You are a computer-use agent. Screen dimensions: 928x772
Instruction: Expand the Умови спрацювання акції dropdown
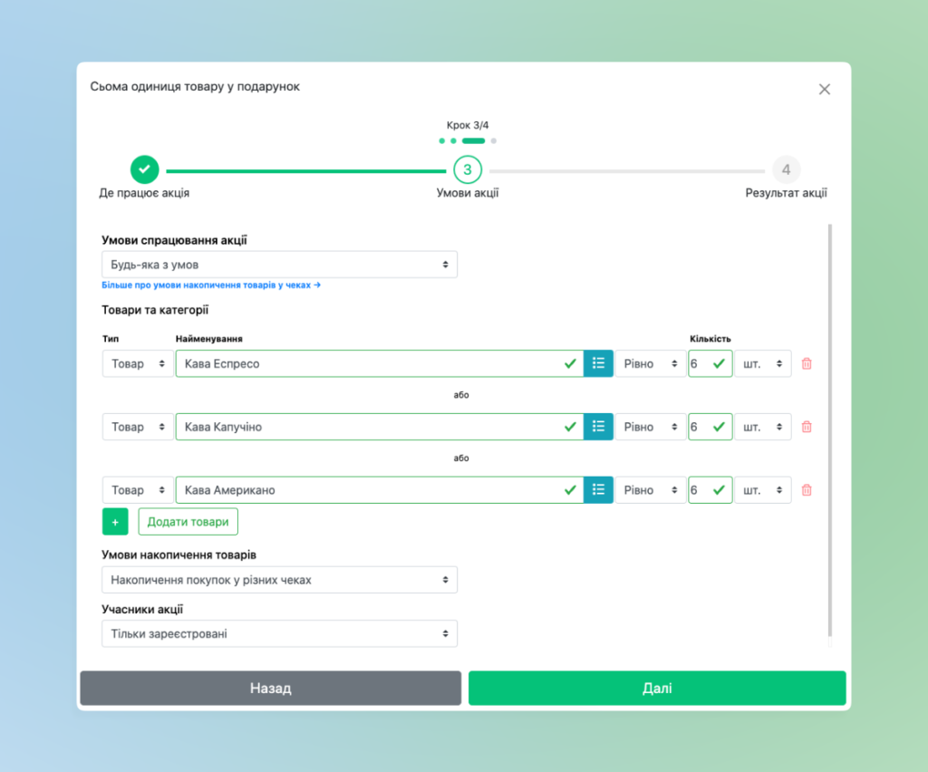(x=279, y=265)
